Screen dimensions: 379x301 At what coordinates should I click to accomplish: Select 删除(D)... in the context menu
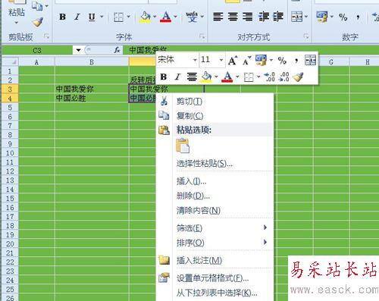215,196
